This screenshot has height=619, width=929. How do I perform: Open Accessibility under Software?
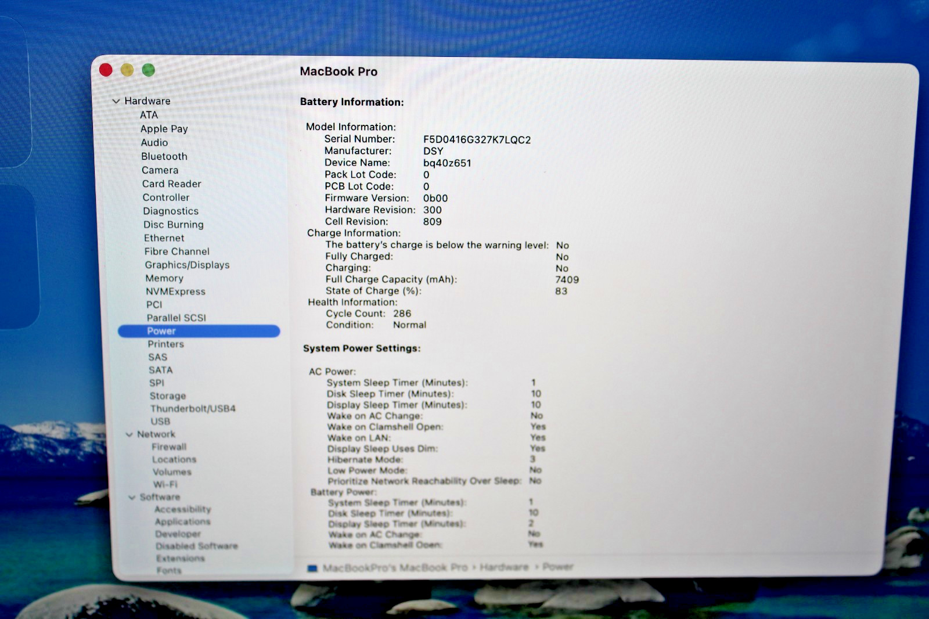(x=183, y=509)
